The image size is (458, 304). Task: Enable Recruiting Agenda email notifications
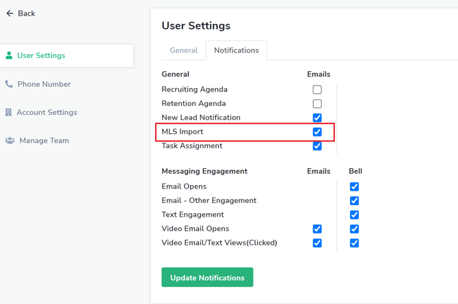[317, 89]
